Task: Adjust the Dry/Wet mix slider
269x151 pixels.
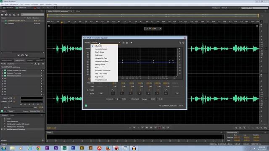Action: tap(22, 107)
